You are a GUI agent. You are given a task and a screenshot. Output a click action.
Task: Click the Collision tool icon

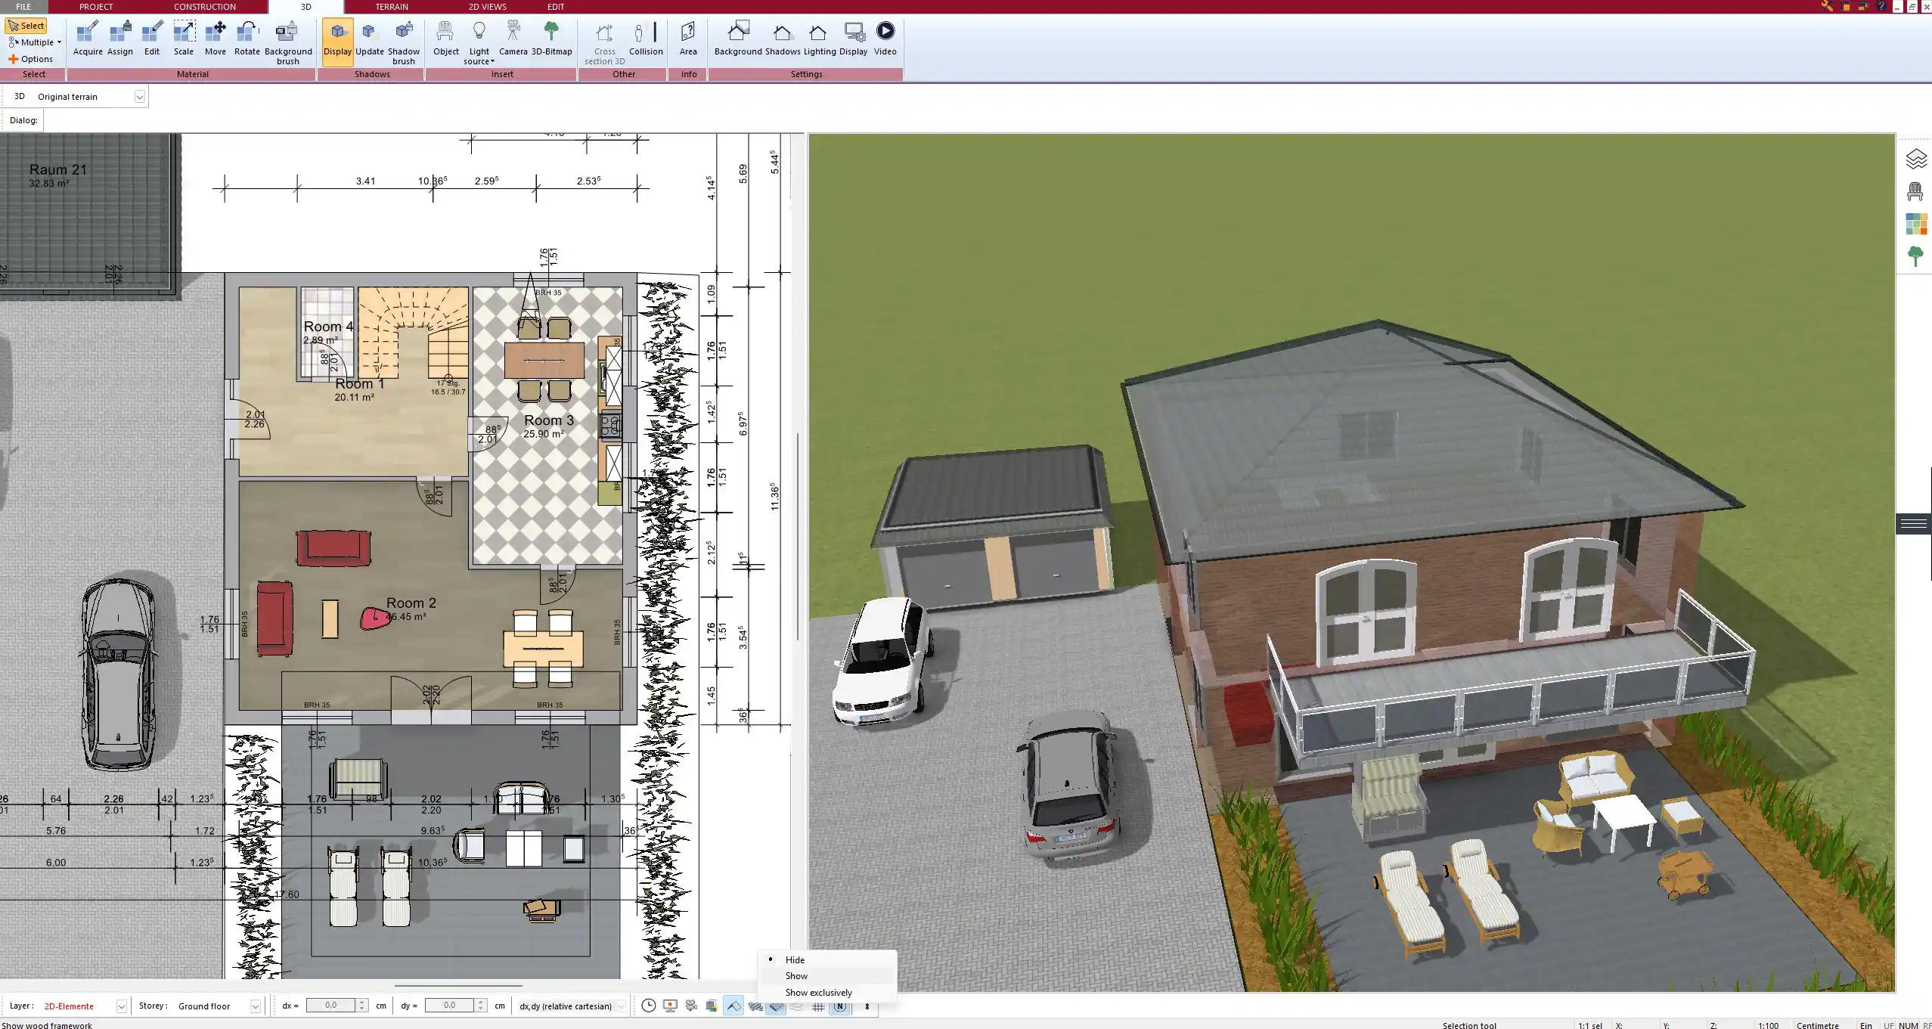(x=646, y=38)
